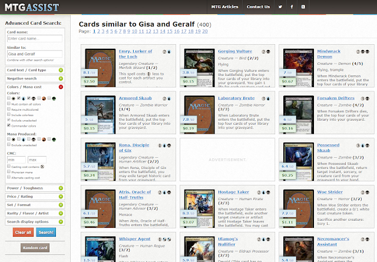
Task: Click the Hostage Taker card thumbnail
Action: pos(199,208)
